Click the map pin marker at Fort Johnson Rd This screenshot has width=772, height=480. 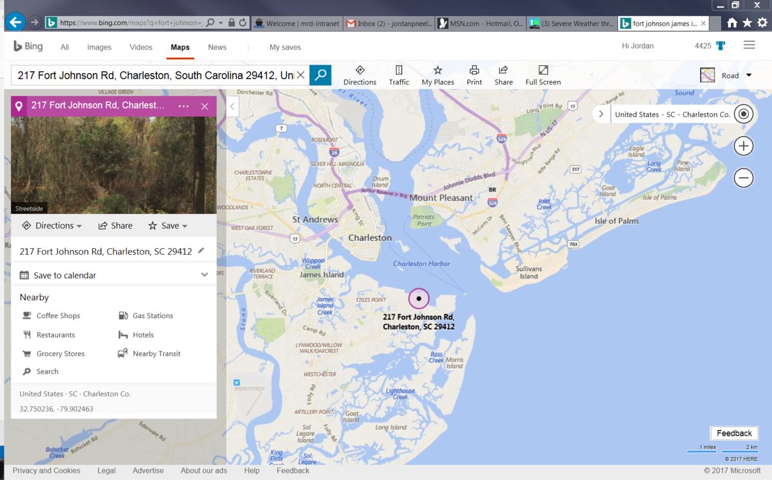point(419,298)
